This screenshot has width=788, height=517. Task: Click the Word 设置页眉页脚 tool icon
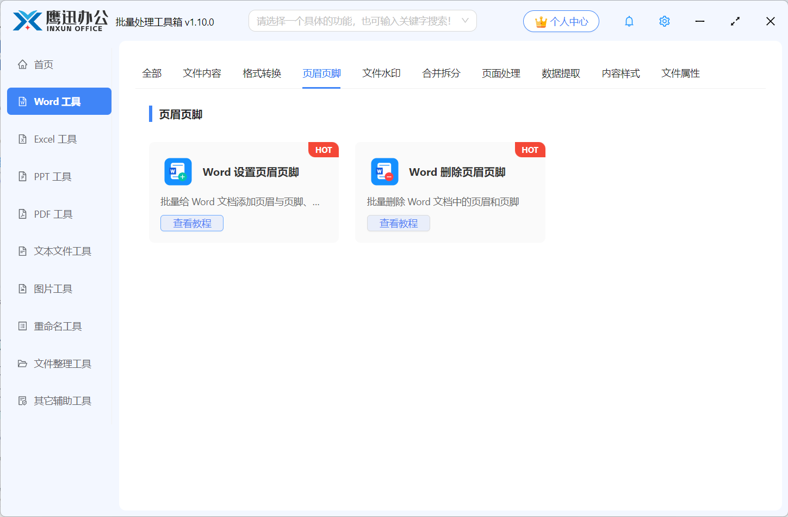pyautogui.click(x=178, y=171)
